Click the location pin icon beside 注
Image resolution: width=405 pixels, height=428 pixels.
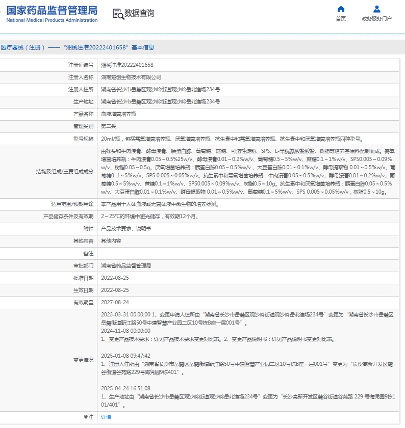(86, 417)
